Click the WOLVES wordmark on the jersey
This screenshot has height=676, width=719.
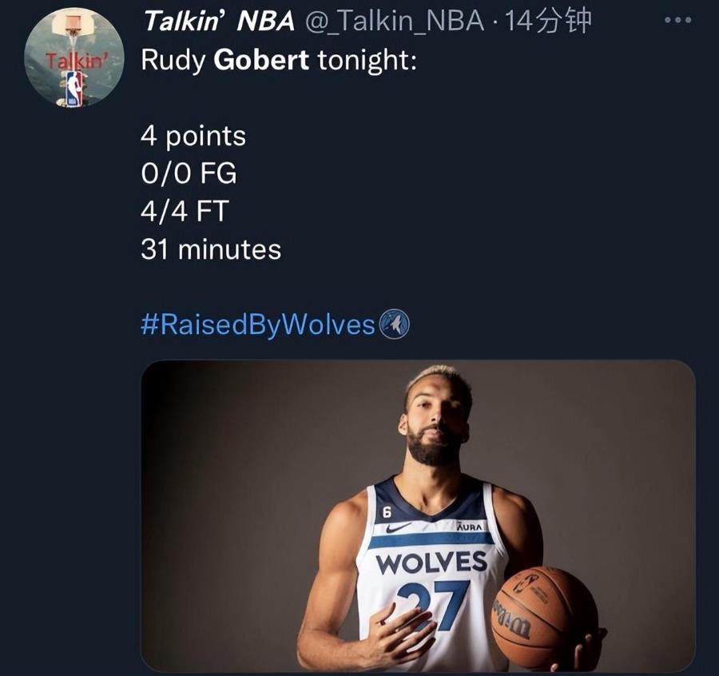(431, 563)
